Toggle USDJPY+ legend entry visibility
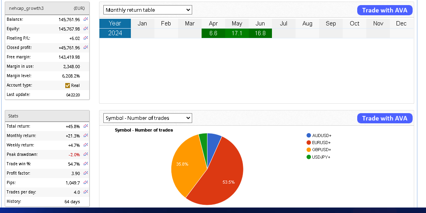Image resolution: width=426 pixels, height=213 pixels. coord(321,157)
